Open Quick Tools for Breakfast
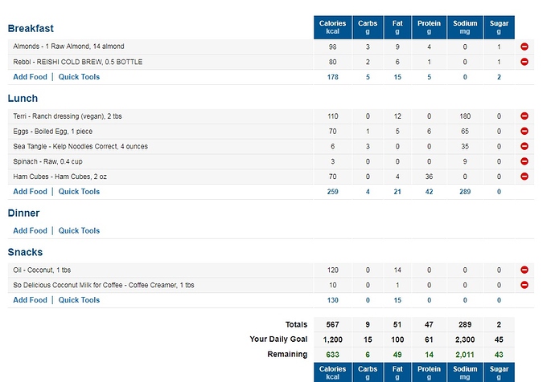Screen dimensions: 555x382 click(79, 77)
